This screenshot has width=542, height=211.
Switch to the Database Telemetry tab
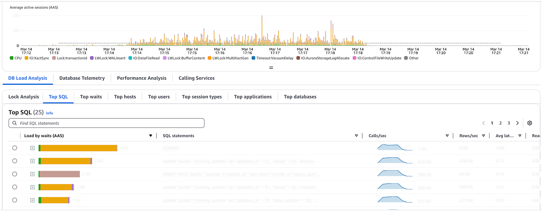click(x=82, y=78)
